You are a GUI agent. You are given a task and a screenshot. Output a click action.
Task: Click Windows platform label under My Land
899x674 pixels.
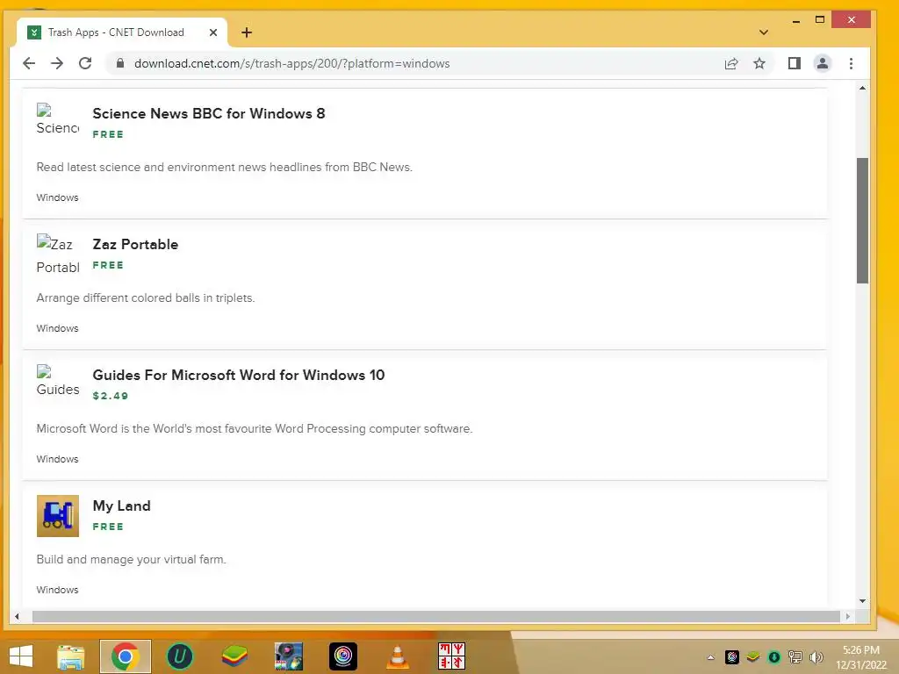(57, 590)
